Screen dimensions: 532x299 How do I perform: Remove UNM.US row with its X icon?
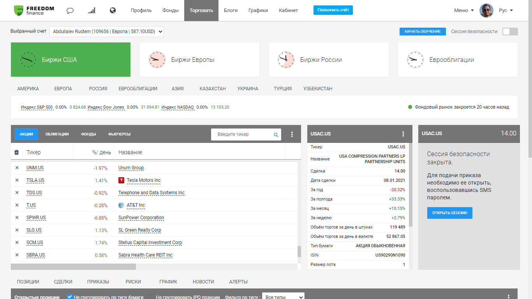(17, 168)
